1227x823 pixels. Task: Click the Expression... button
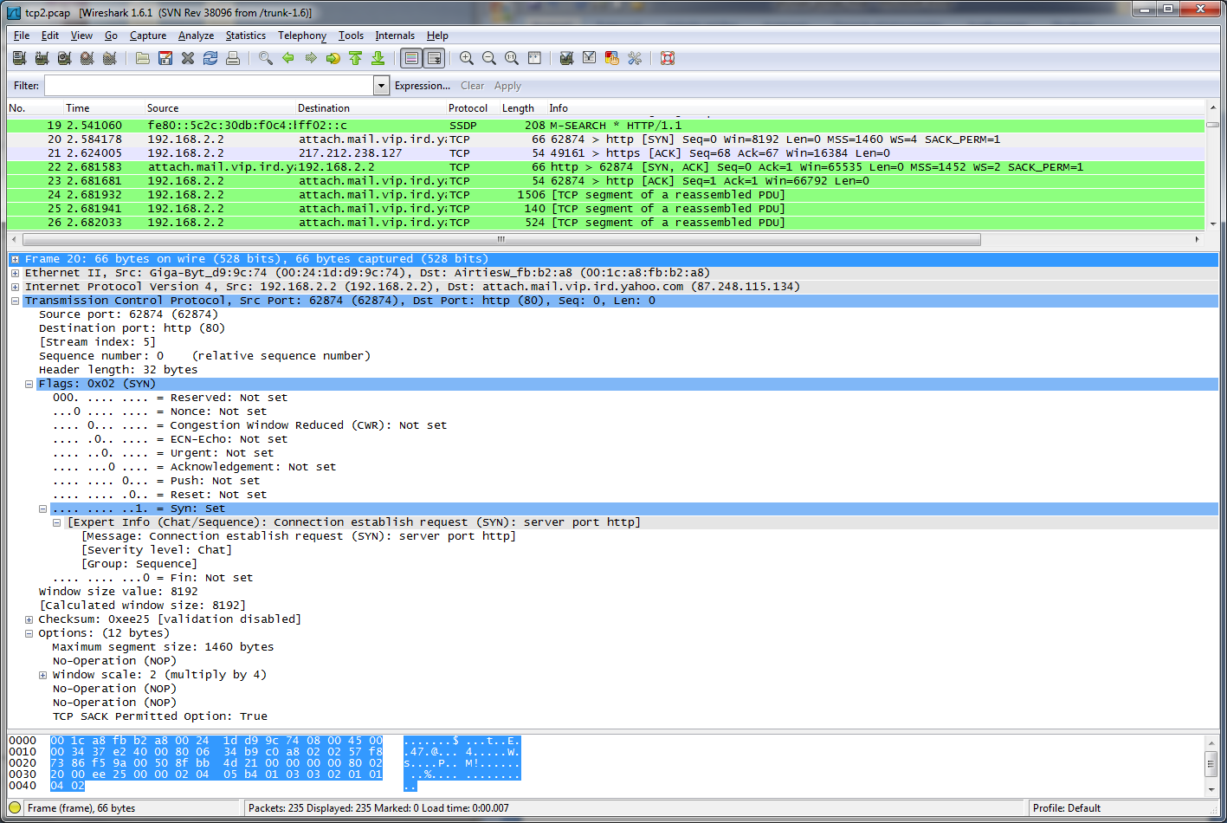pos(423,86)
